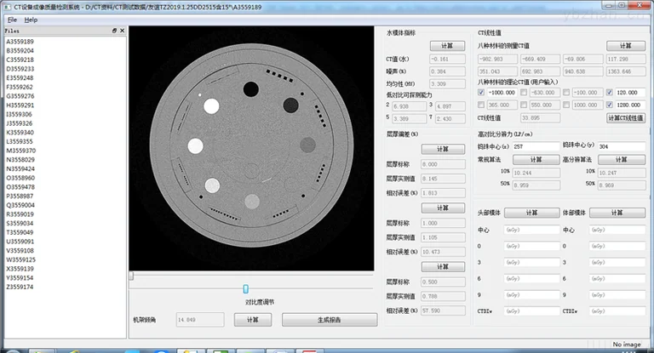Click the 体部模体 中心 mGy field
Viewport: 654px width, 353px height.
click(617, 230)
